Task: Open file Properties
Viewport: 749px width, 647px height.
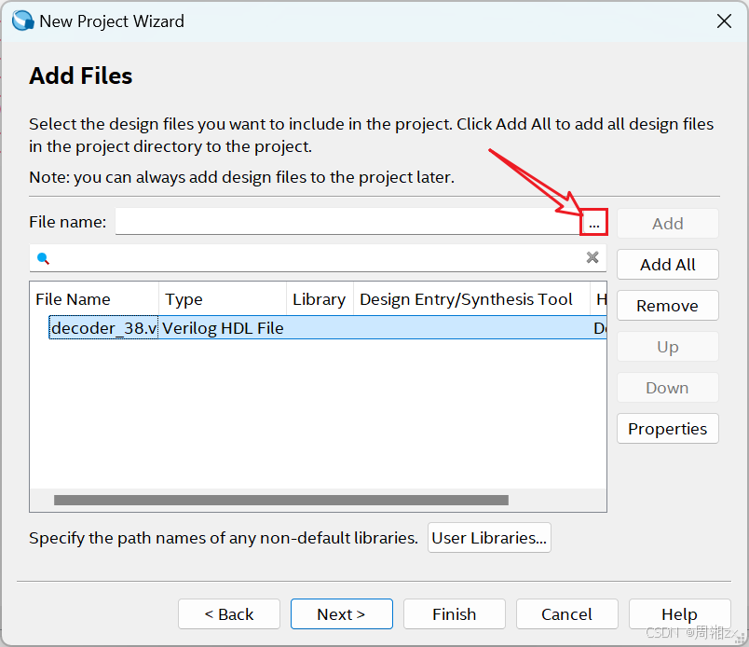Action: [667, 429]
